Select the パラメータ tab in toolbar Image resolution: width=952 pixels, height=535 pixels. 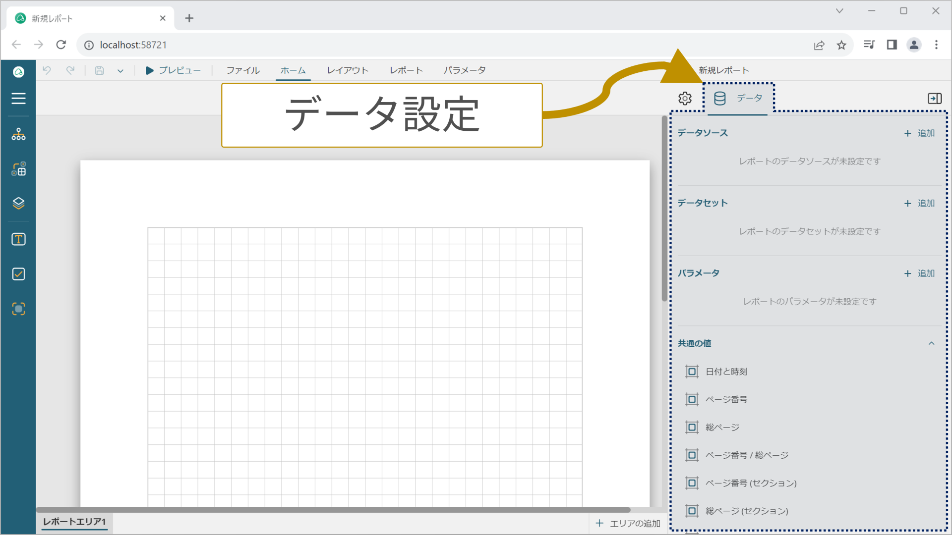(465, 70)
